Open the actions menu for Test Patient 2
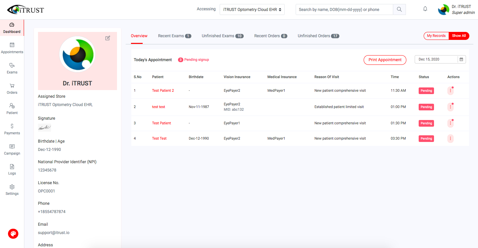This screenshot has height=248, width=478. click(450, 90)
